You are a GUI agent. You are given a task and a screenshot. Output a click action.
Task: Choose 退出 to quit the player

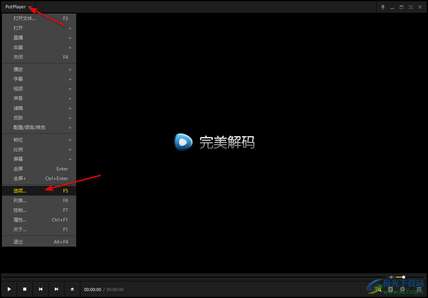tap(39, 242)
